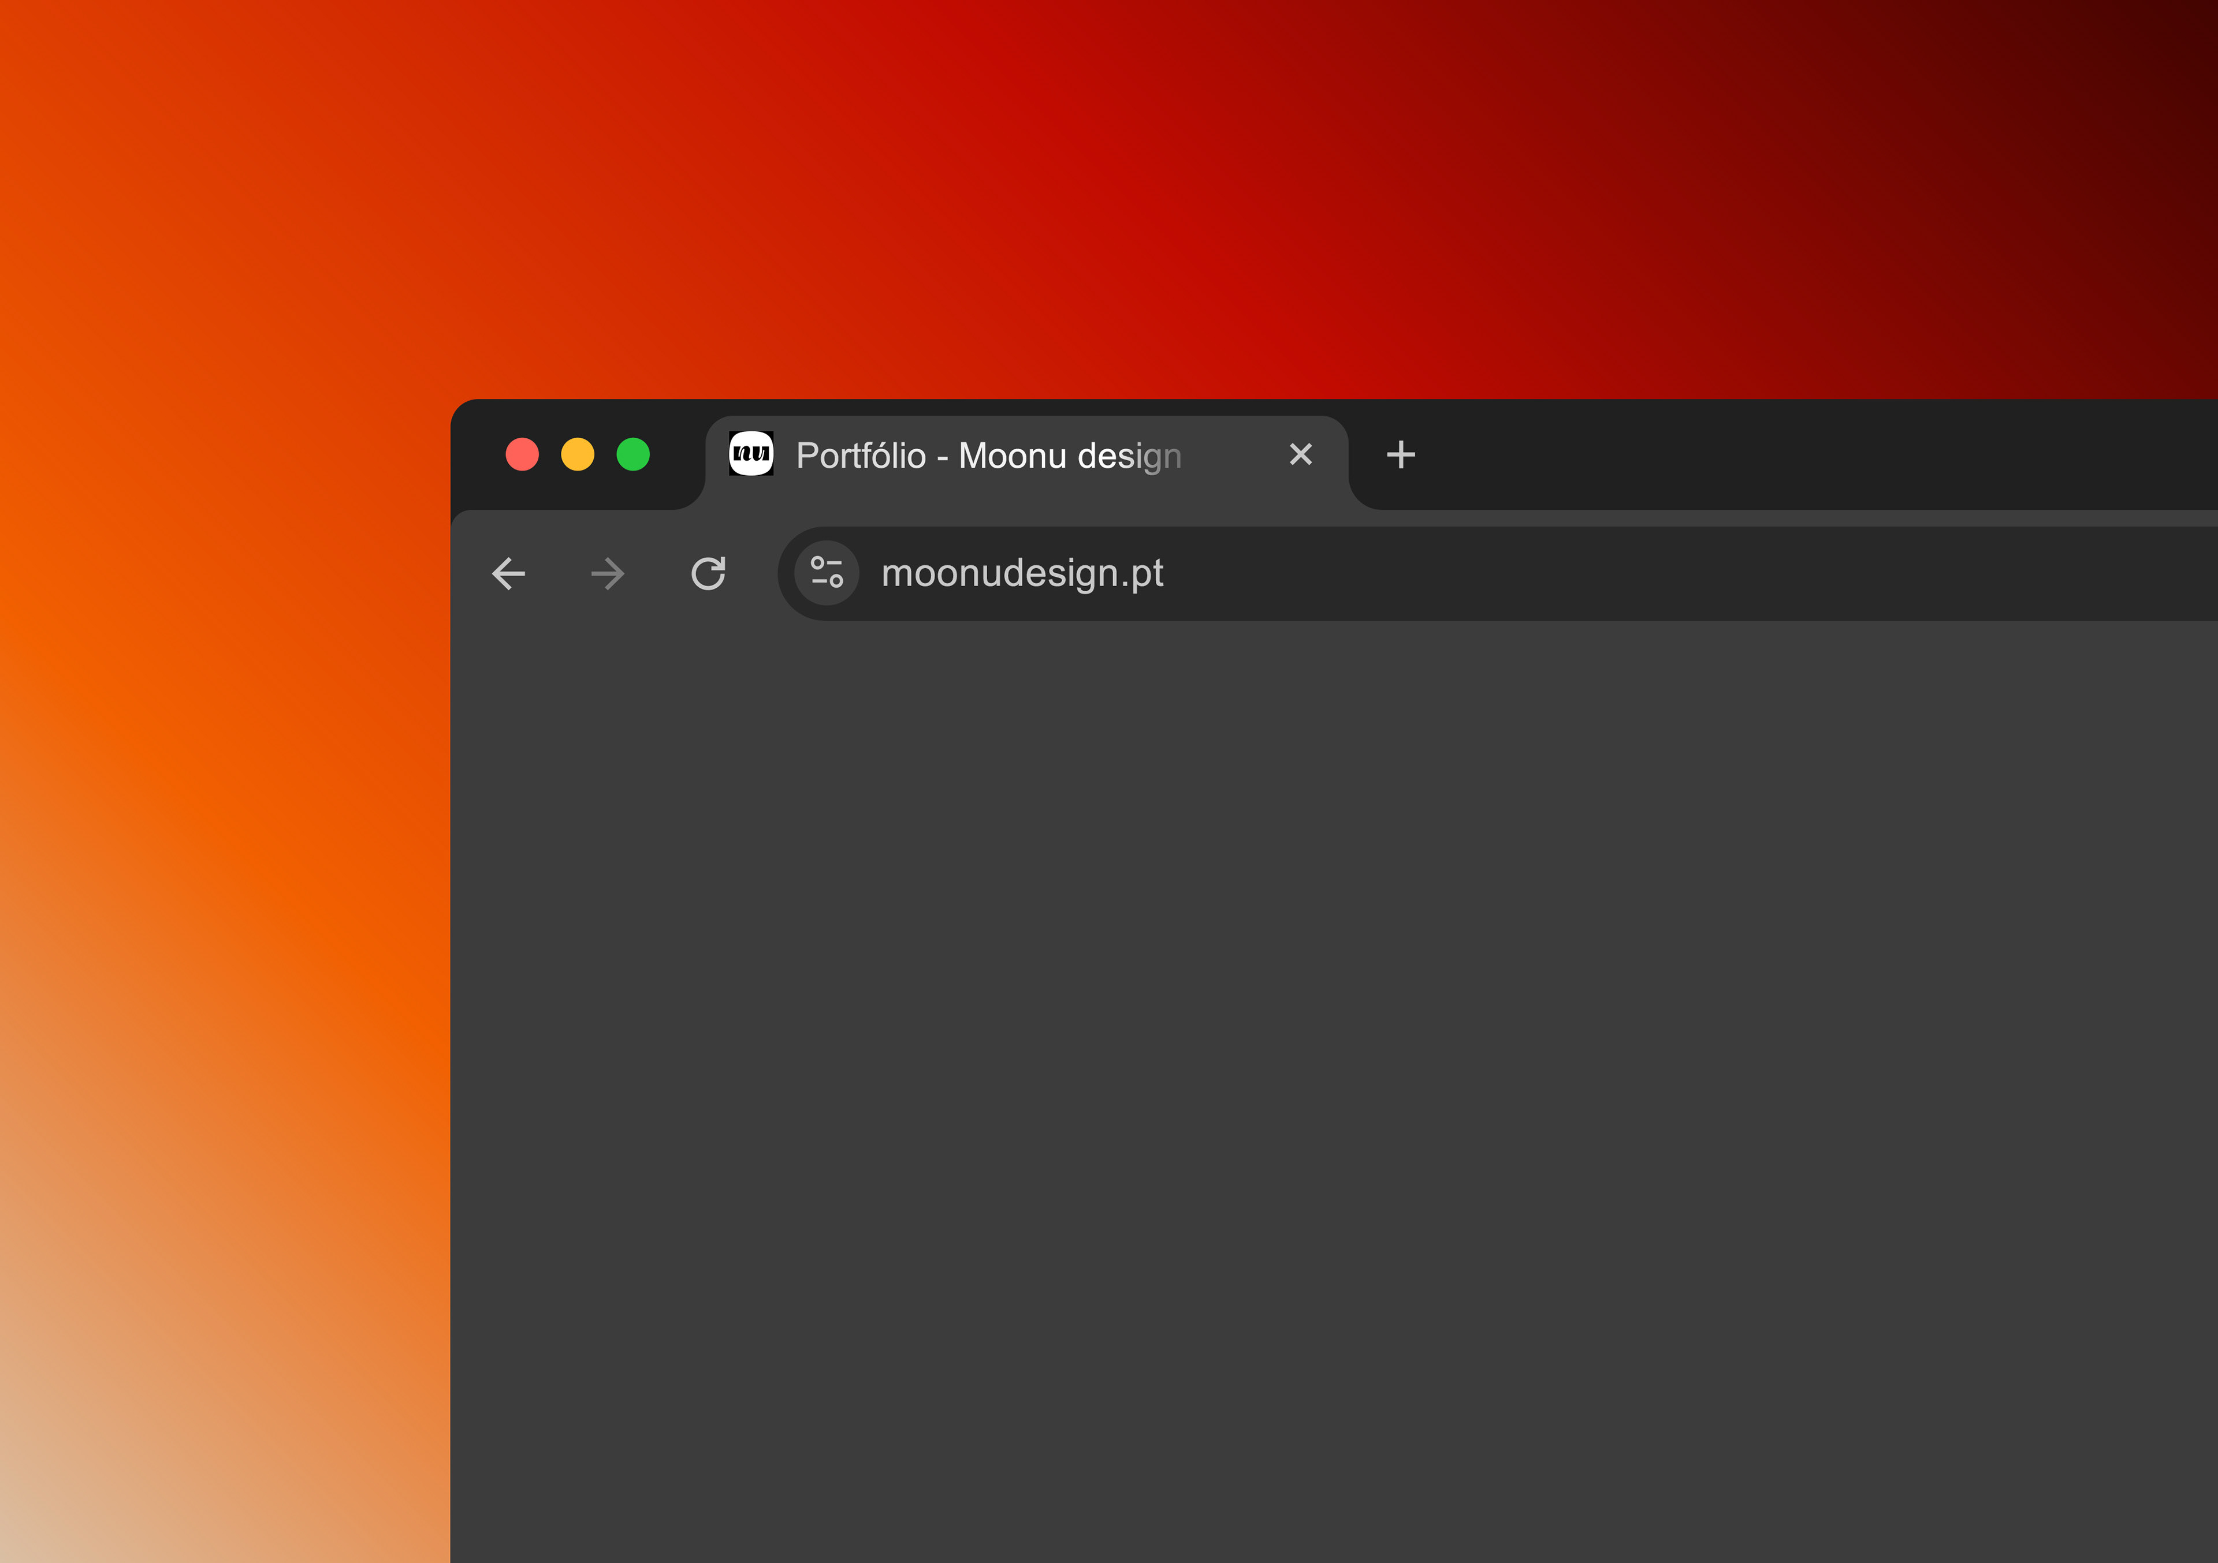Click the moonudesign.pt URL text

point(1022,573)
